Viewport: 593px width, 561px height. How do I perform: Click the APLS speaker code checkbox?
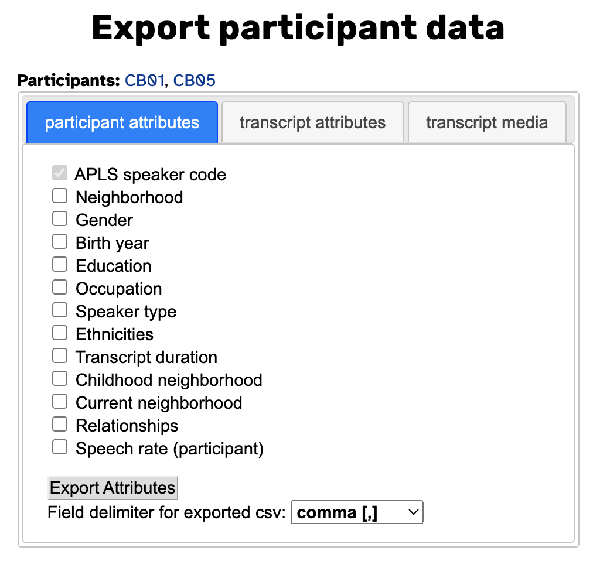[60, 173]
